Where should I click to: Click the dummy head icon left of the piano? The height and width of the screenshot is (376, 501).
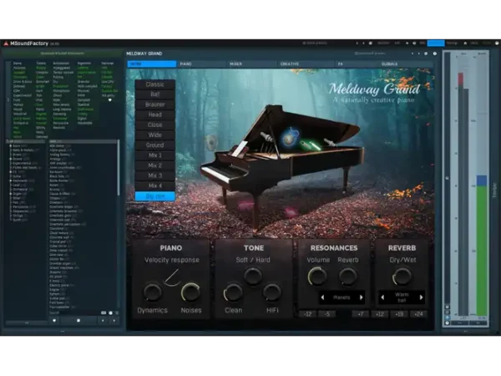pos(211,142)
